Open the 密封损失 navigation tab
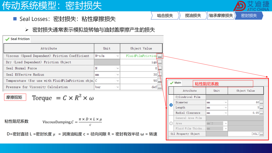Screen dimensions: 272x153 coord(249,16)
